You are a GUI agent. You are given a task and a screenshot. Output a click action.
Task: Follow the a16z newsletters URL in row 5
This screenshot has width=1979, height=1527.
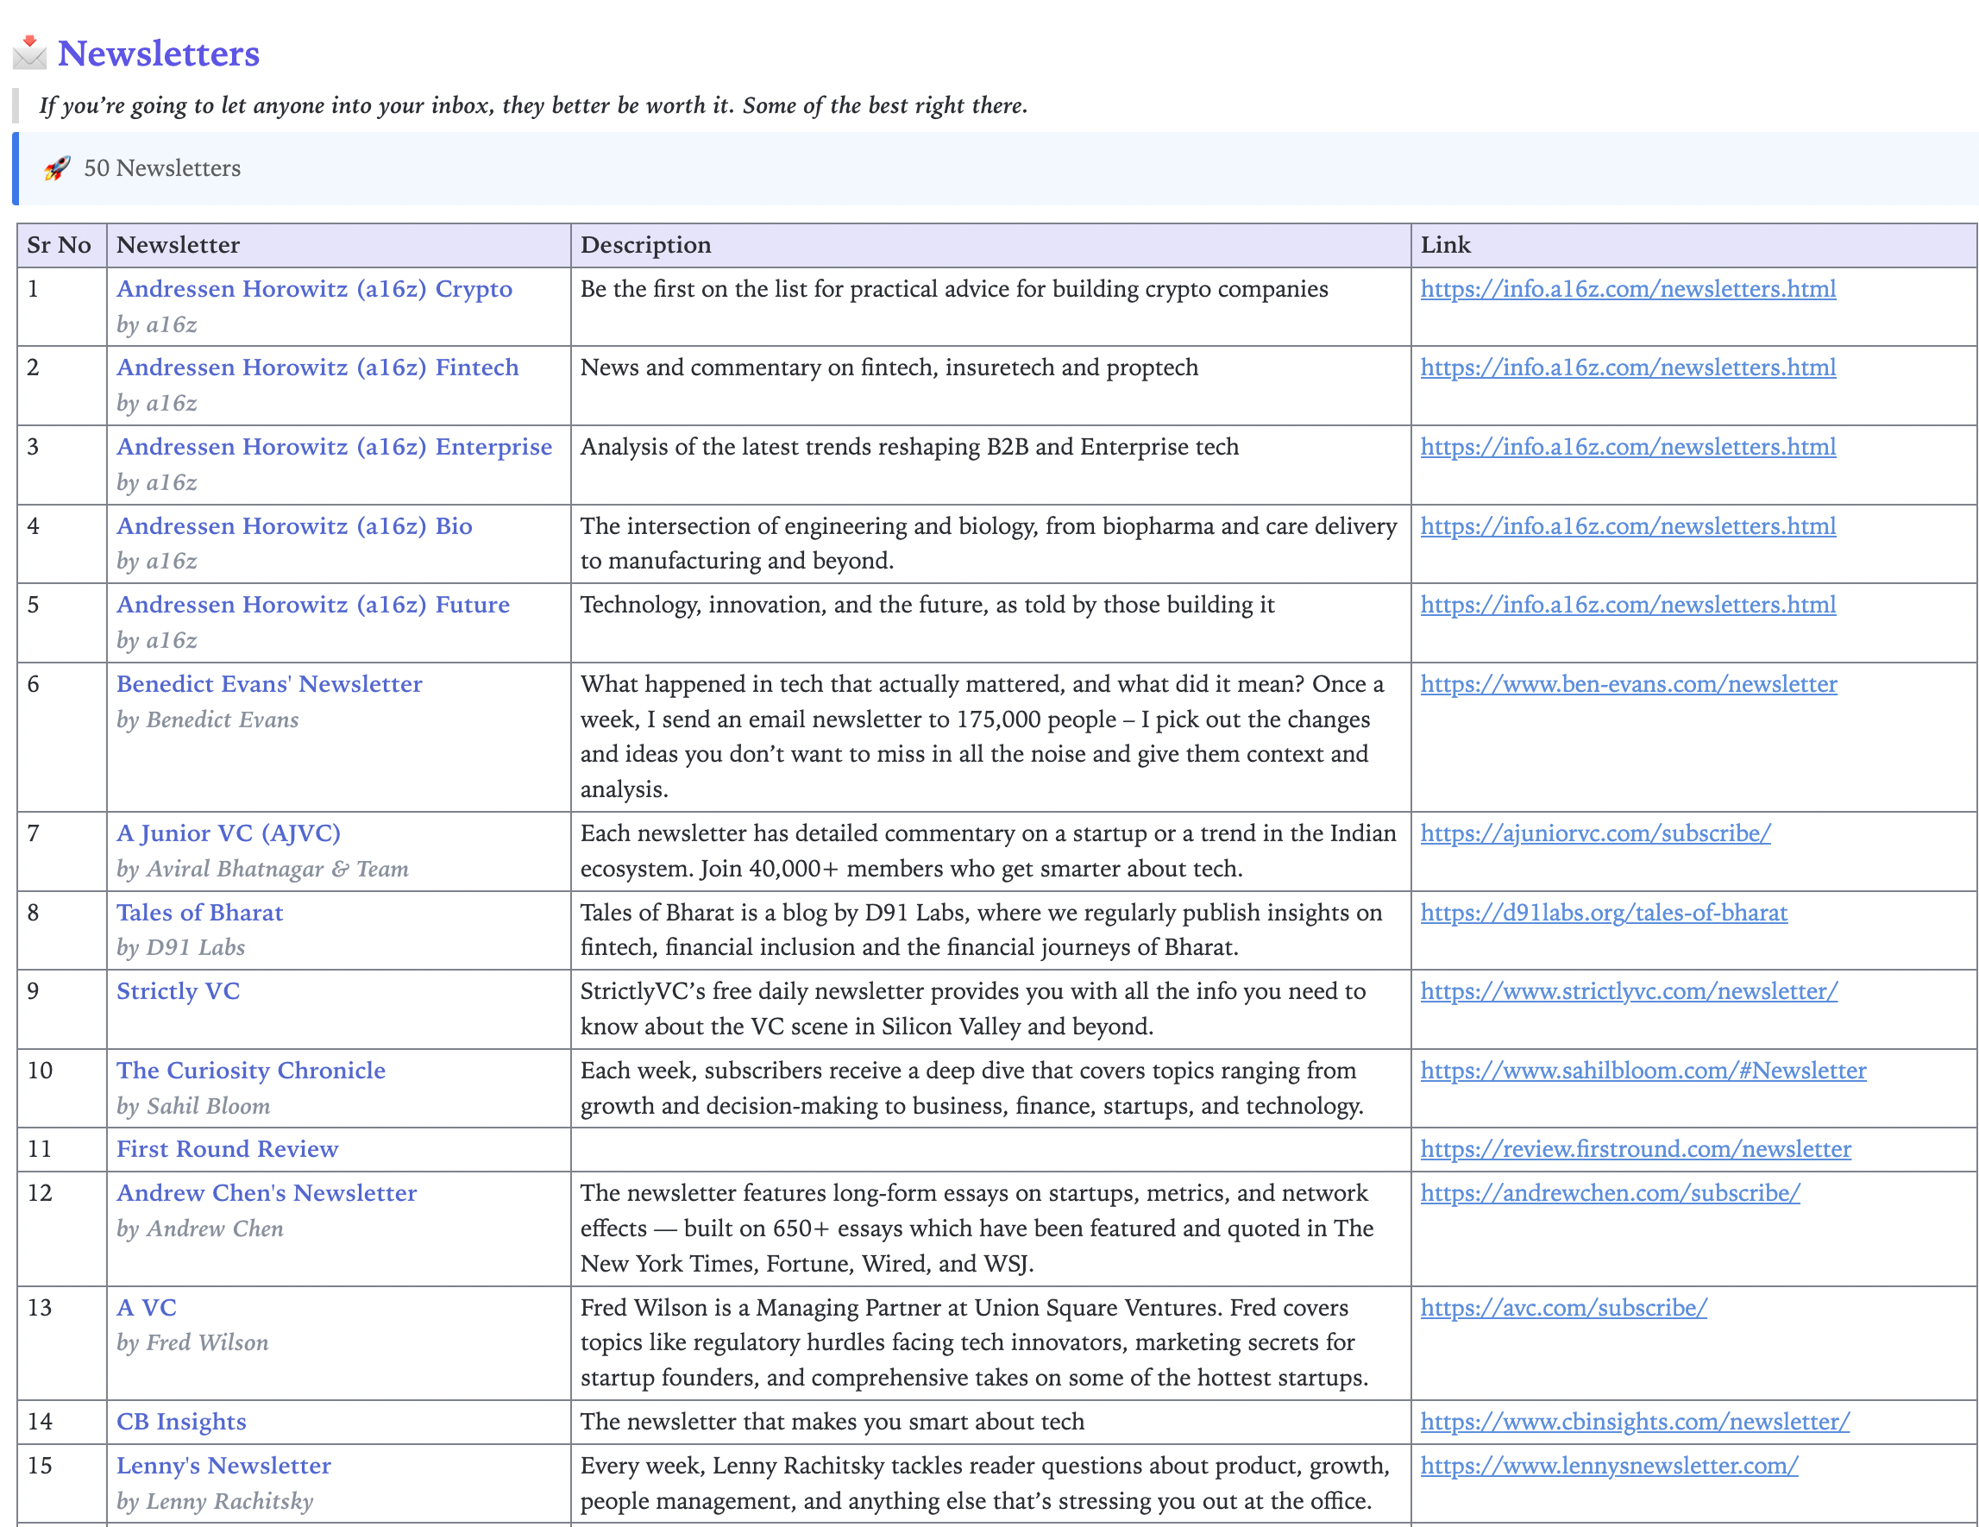point(1629,606)
